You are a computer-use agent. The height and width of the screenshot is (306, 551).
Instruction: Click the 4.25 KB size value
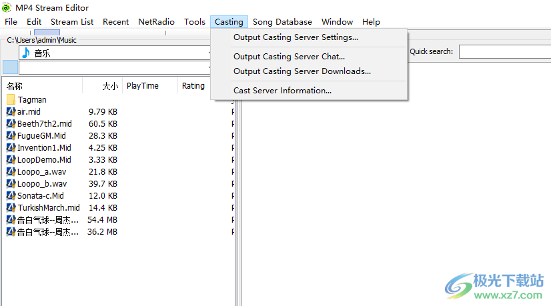pyautogui.click(x=103, y=147)
